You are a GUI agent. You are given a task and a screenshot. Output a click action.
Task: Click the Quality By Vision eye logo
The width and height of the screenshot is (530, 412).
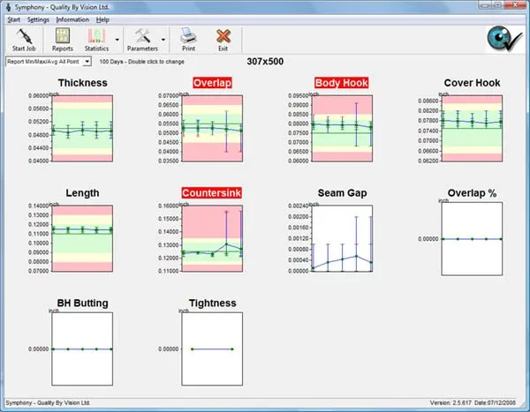click(x=504, y=39)
